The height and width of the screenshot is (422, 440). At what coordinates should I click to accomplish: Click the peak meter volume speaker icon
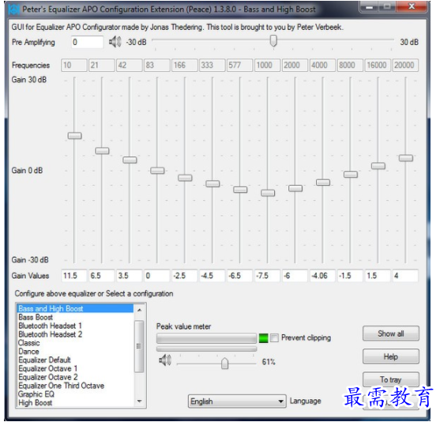165,360
